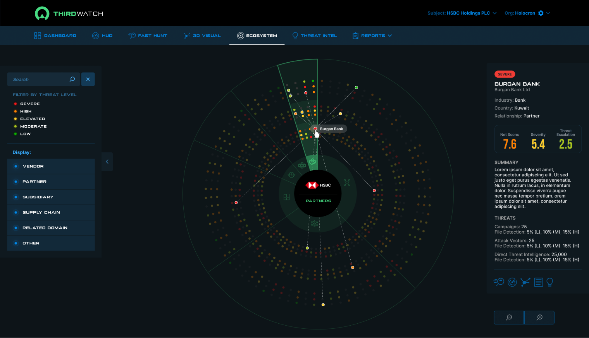Select the network nodes segment icon
This screenshot has height=338, width=589.
coord(347,183)
